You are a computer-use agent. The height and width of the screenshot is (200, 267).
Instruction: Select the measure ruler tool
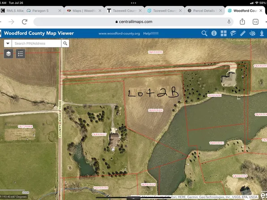pos(242,34)
